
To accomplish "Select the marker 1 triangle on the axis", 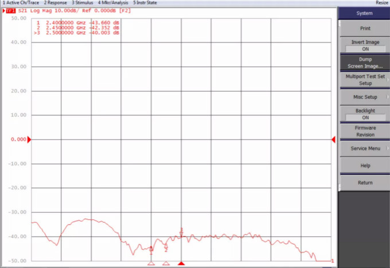I will (151, 263).
